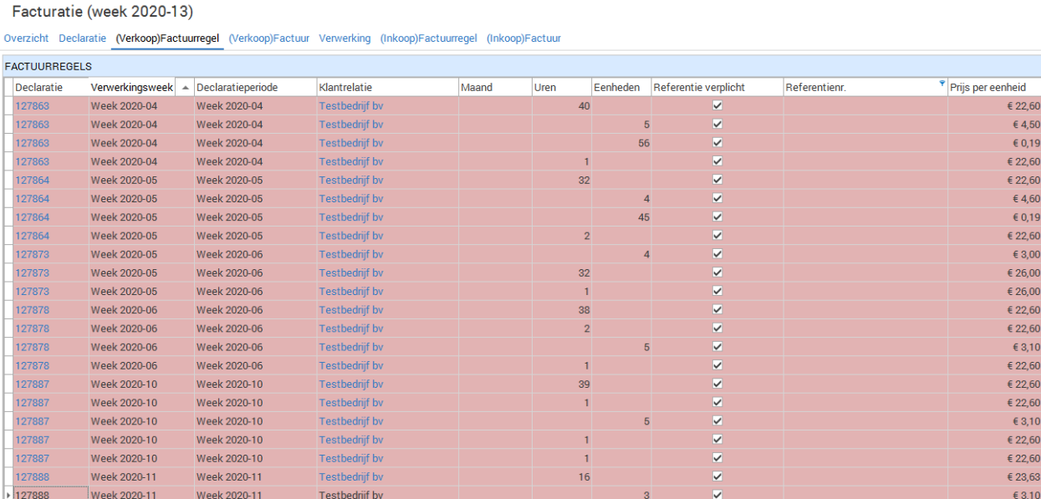Uncheck Referentie verplicht for the 56 Eenheden row
The width and height of the screenshot is (1041, 499).
(717, 143)
